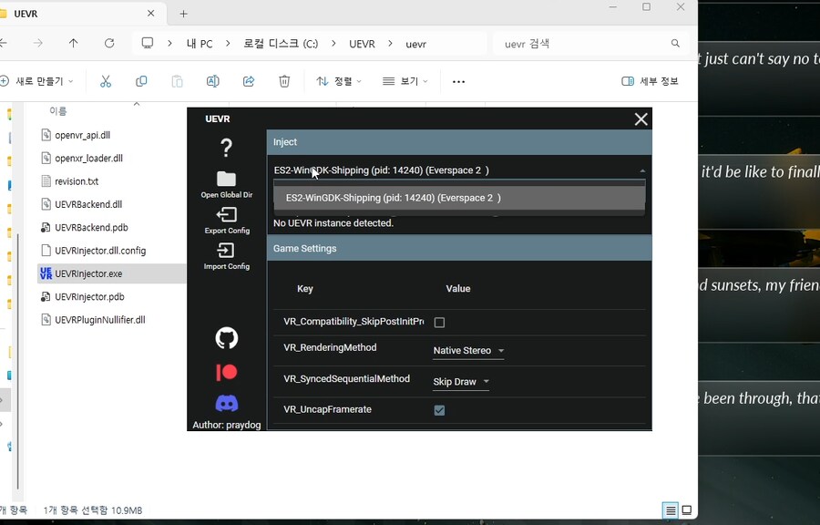820x525 pixels.
Task: Click the 'Author: praydog' label
Action: coord(227,425)
